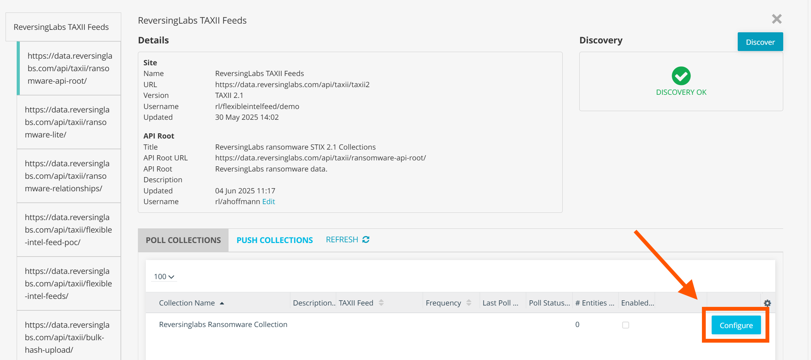811x360 pixels.
Task: Click the Discover button
Action: [760, 42]
